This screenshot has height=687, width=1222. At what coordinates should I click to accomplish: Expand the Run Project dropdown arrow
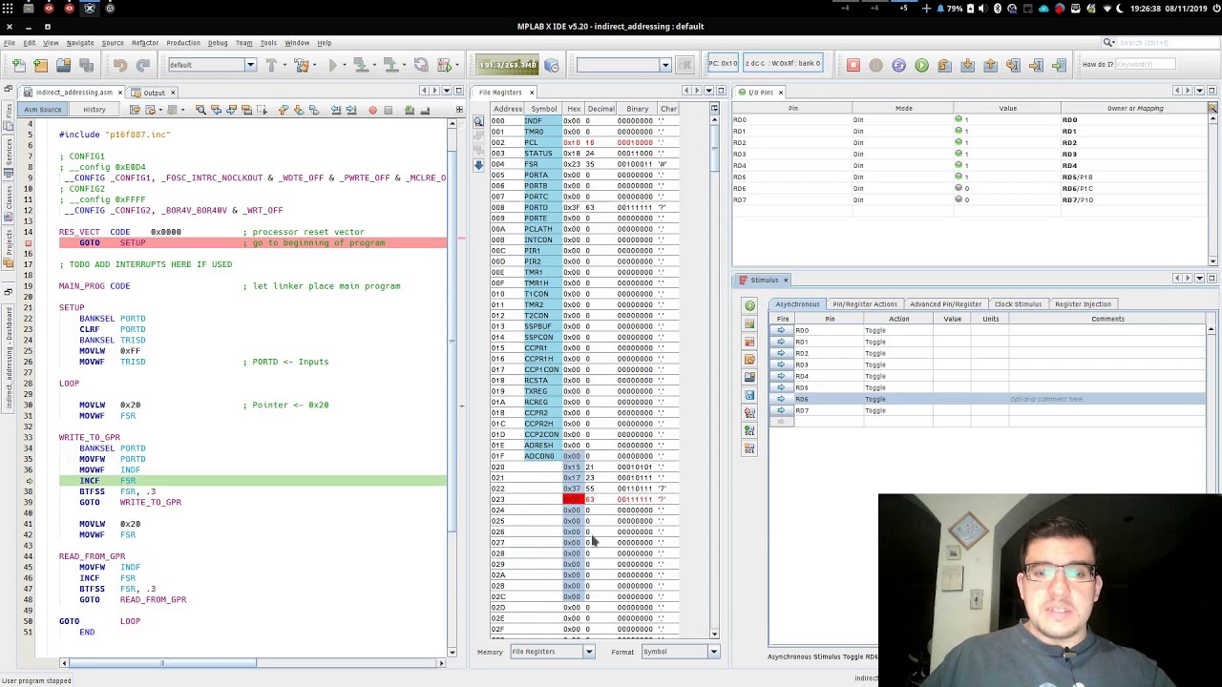pyautogui.click(x=347, y=65)
